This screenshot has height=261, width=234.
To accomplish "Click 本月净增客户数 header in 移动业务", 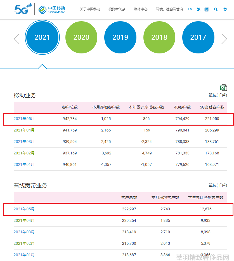I will click(106, 107).
